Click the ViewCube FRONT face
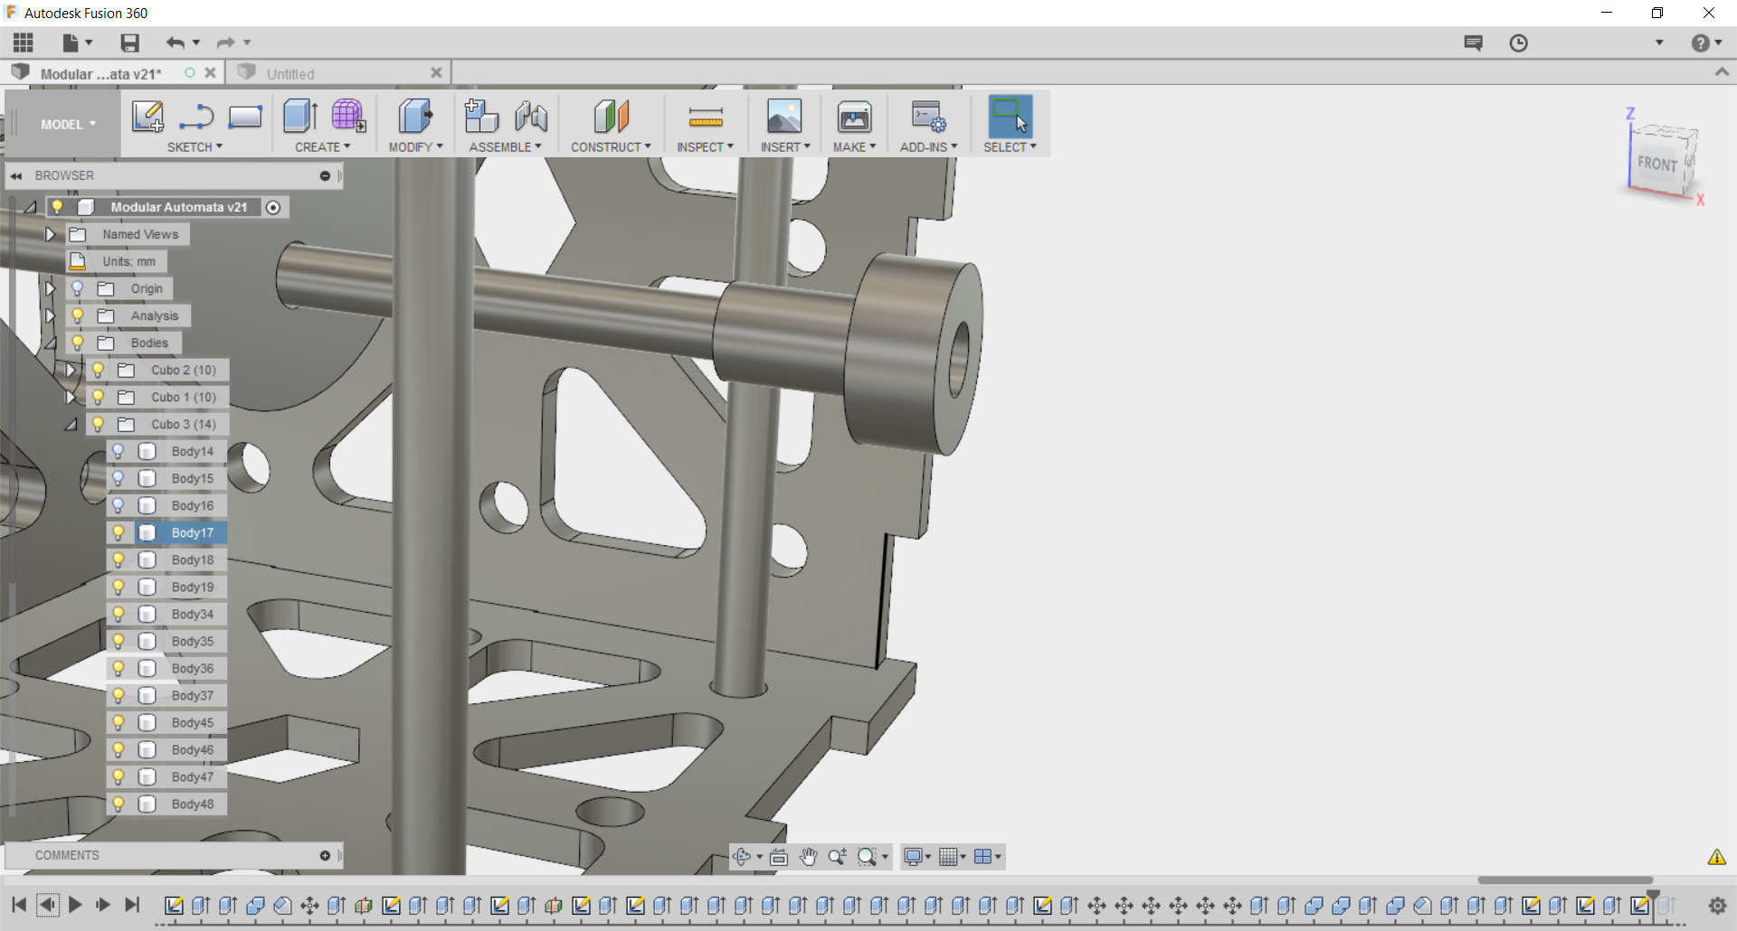The width and height of the screenshot is (1737, 931). pos(1657,164)
